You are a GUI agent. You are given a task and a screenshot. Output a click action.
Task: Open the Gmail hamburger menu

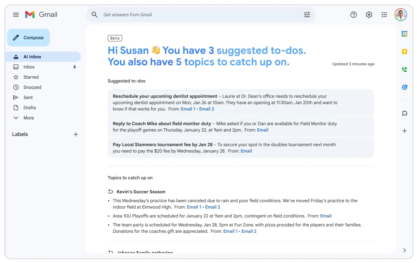point(16,14)
